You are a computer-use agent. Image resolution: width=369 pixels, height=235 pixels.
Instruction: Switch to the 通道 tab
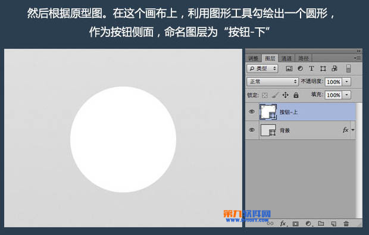click(x=286, y=58)
